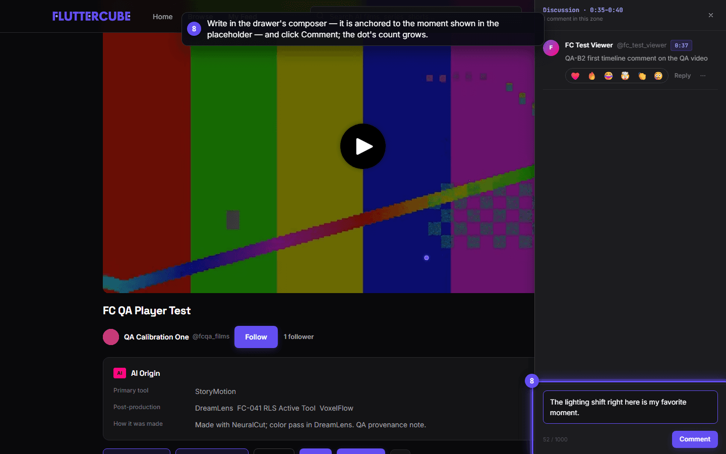The image size is (726, 454).
Task: Jump to the 0:37 timestamp chip
Action: (x=681, y=45)
